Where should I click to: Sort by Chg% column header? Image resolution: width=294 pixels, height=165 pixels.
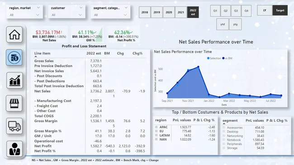[138, 53]
